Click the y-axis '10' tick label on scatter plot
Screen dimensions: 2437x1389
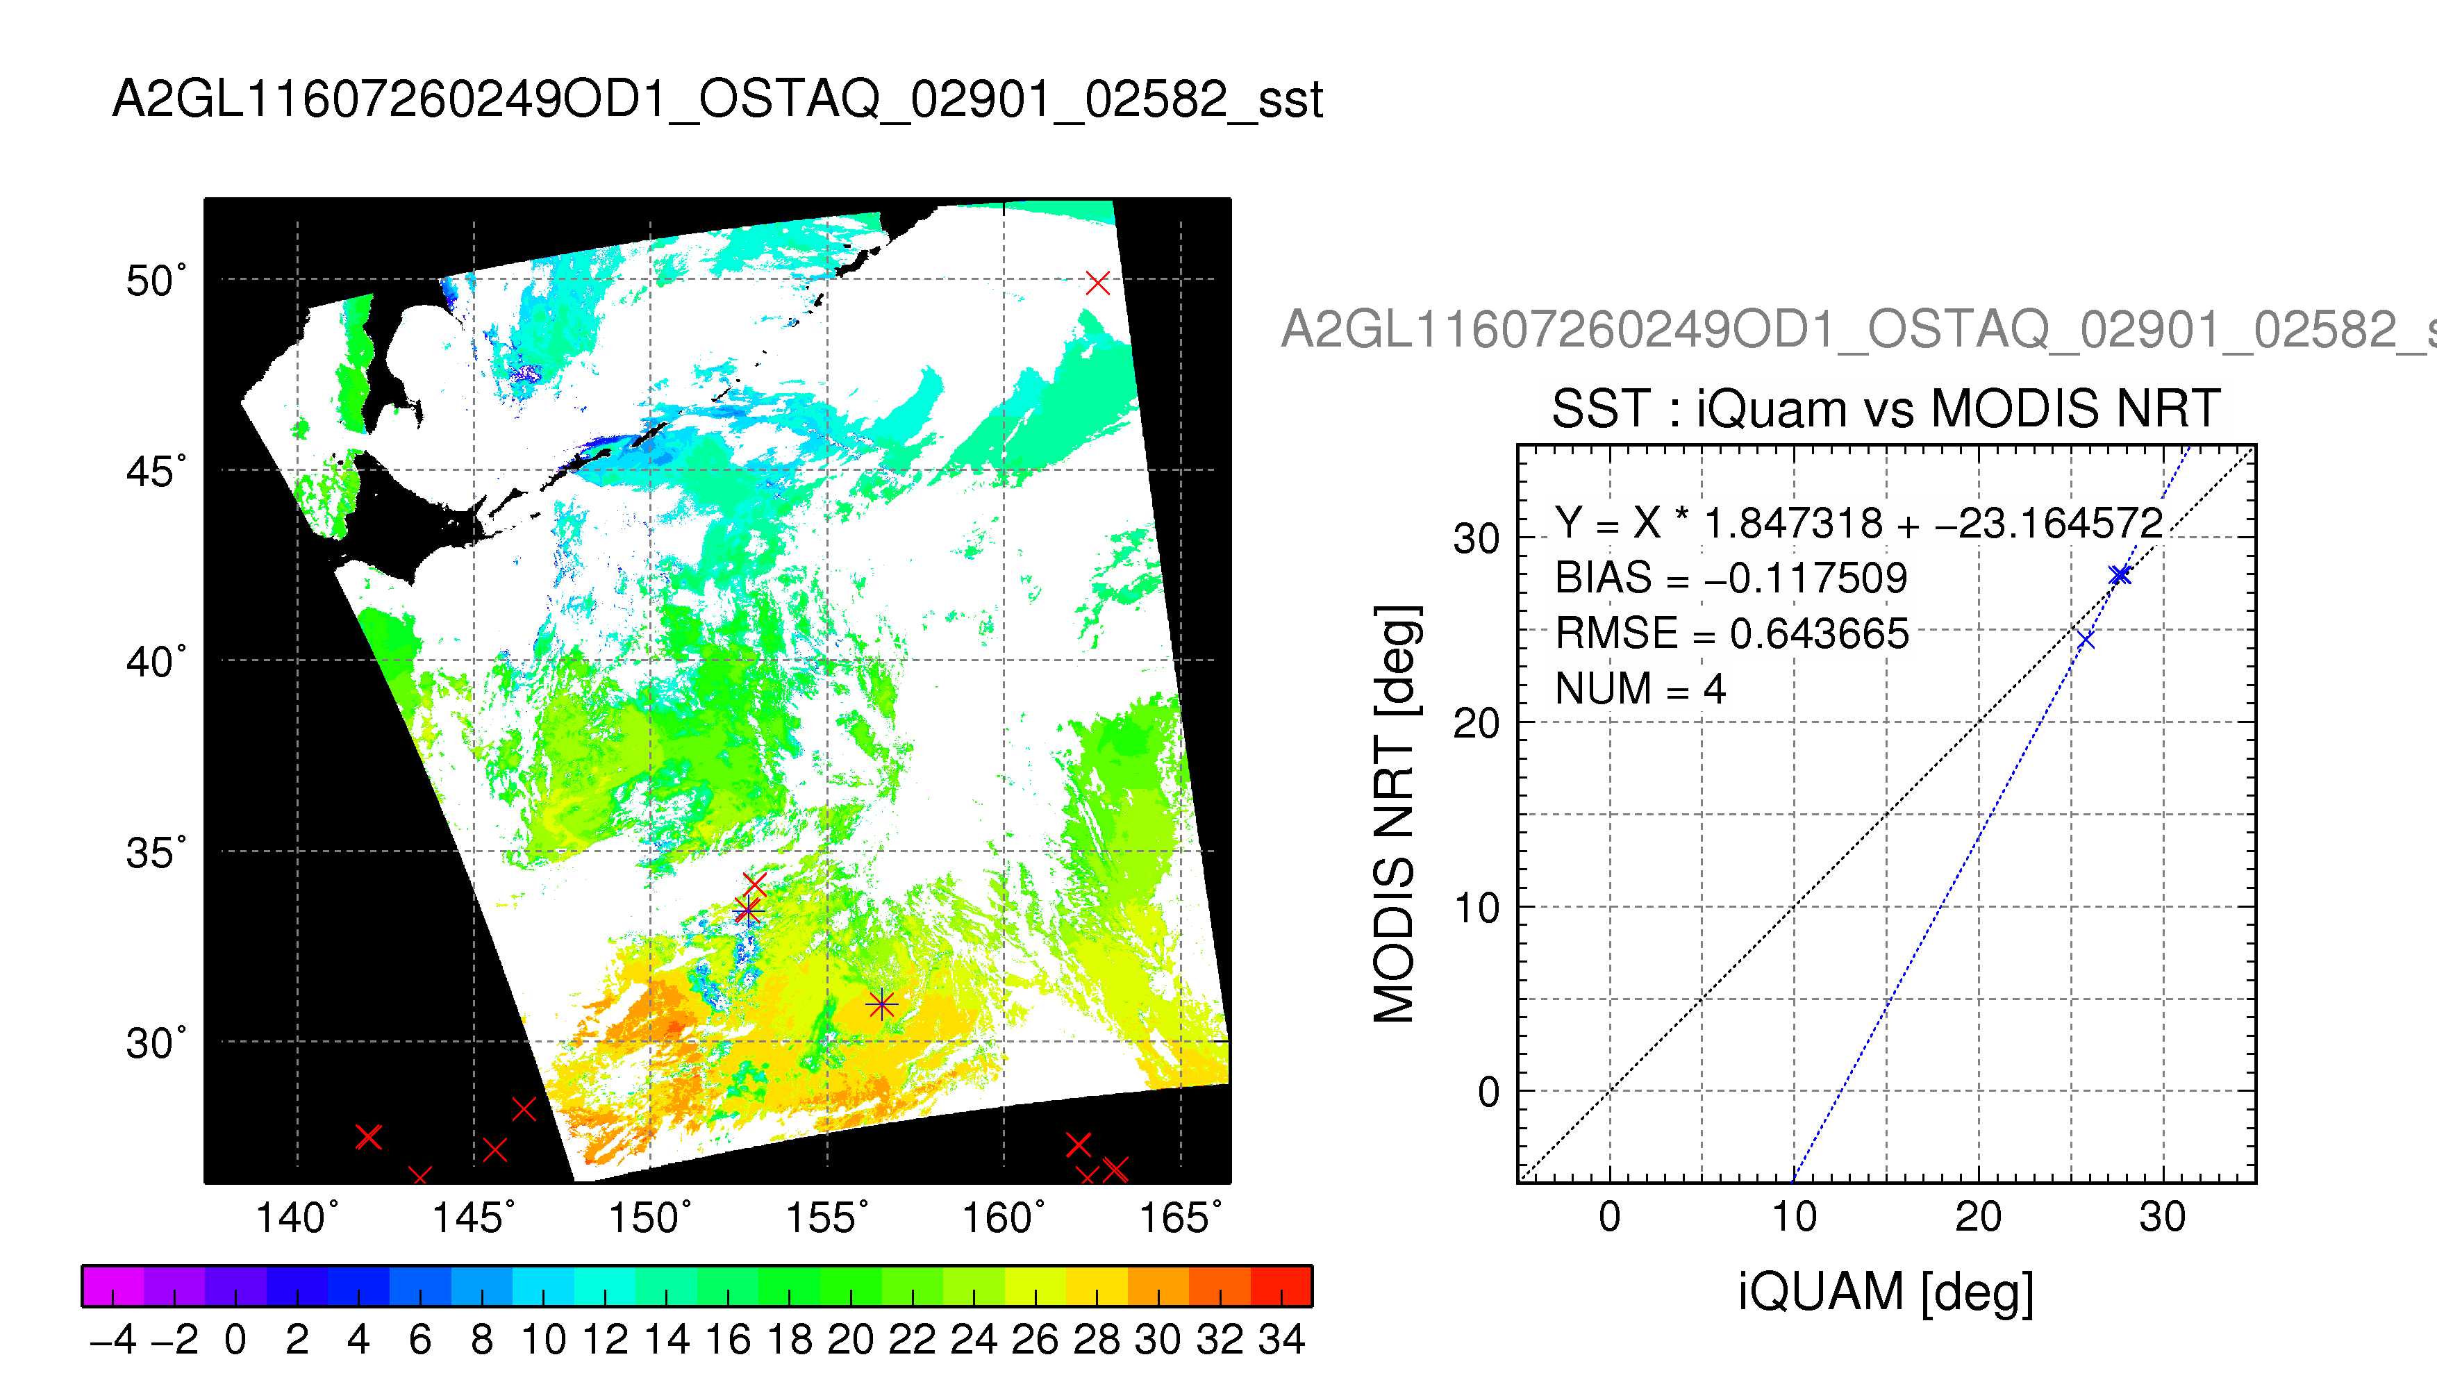pos(1477,908)
